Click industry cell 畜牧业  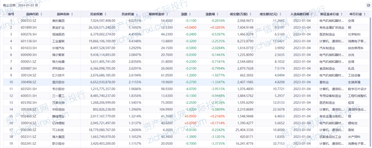point(324,82)
